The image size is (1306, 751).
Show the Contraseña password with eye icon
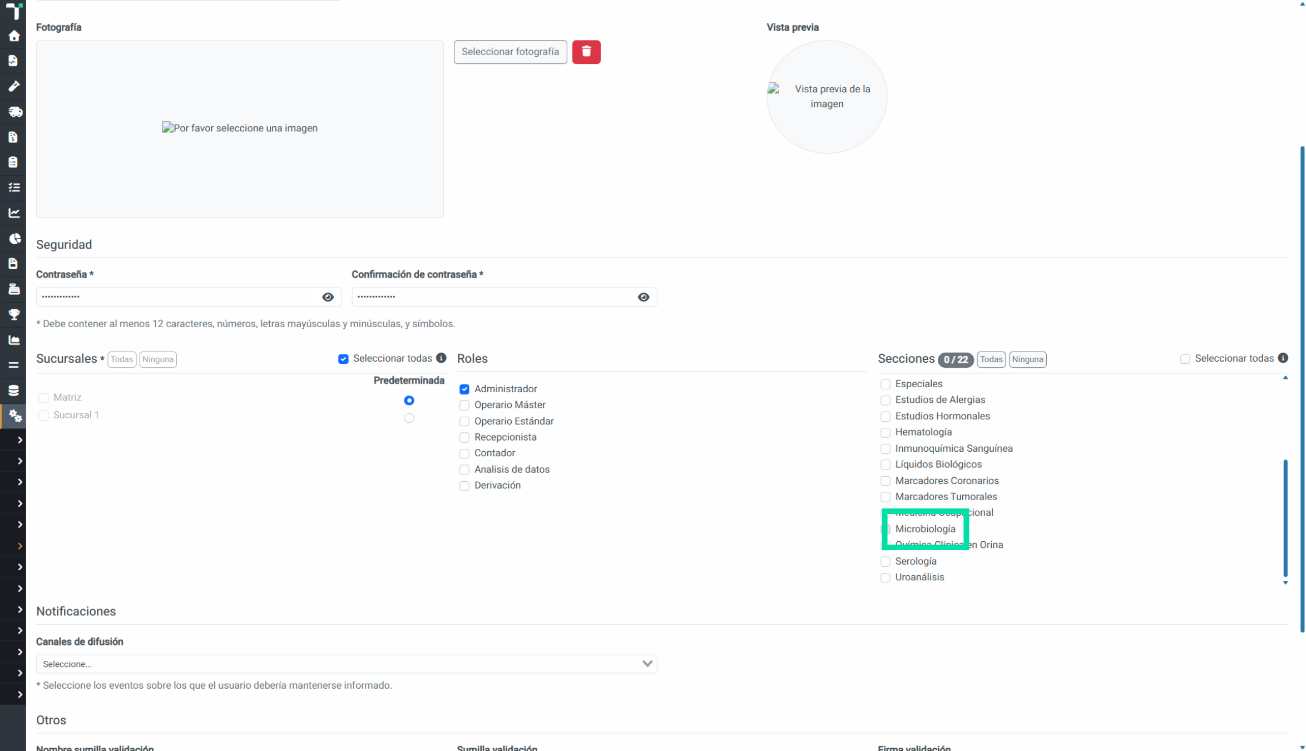point(328,297)
